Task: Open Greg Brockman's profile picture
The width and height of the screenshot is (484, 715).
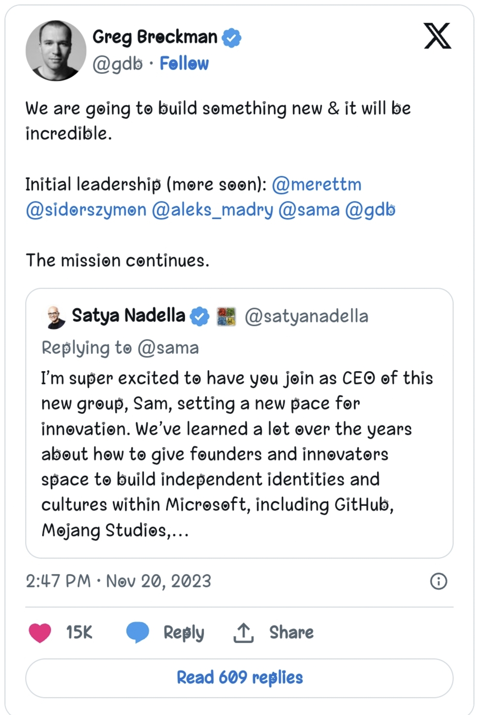Action: pyautogui.click(x=56, y=50)
